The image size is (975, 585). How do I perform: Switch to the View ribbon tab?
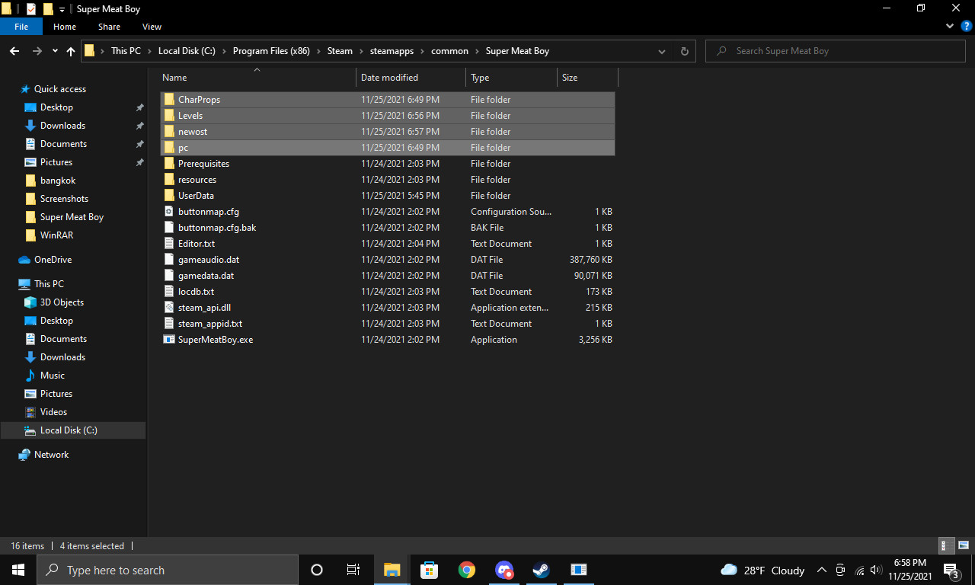(x=152, y=27)
